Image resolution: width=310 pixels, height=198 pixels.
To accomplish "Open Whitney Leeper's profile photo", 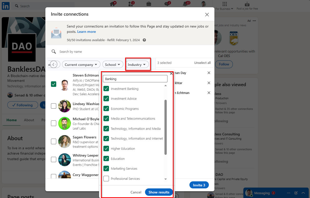I will [65, 160].
